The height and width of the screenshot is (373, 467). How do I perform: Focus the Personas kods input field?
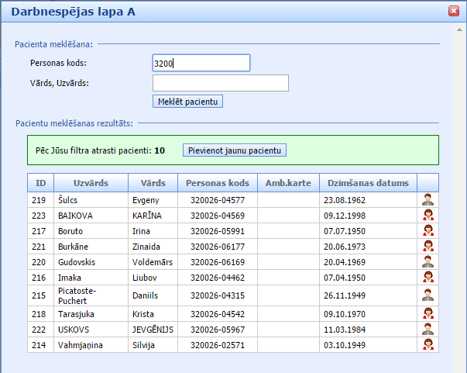(201, 63)
